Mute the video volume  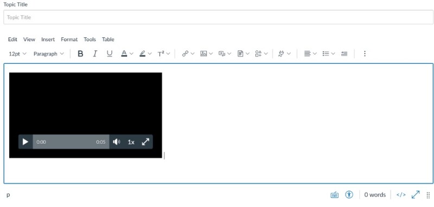click(117, 142)
